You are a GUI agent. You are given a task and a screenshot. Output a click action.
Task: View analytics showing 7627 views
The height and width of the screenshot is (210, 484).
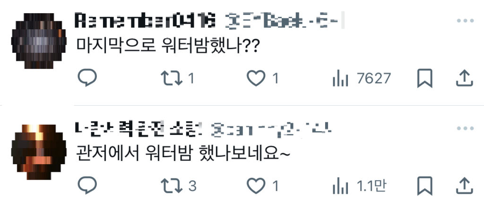[x=362, y=78]
